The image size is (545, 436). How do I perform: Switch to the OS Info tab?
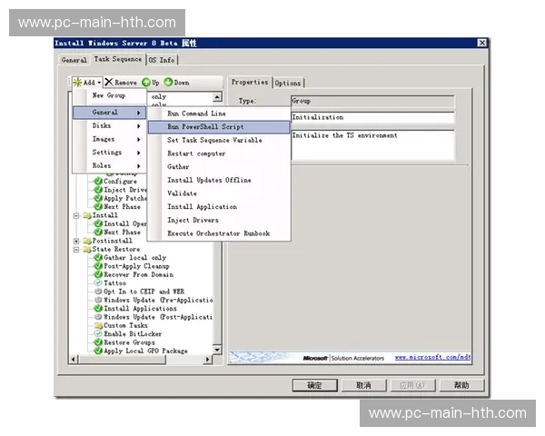click(x=162, y=60)
